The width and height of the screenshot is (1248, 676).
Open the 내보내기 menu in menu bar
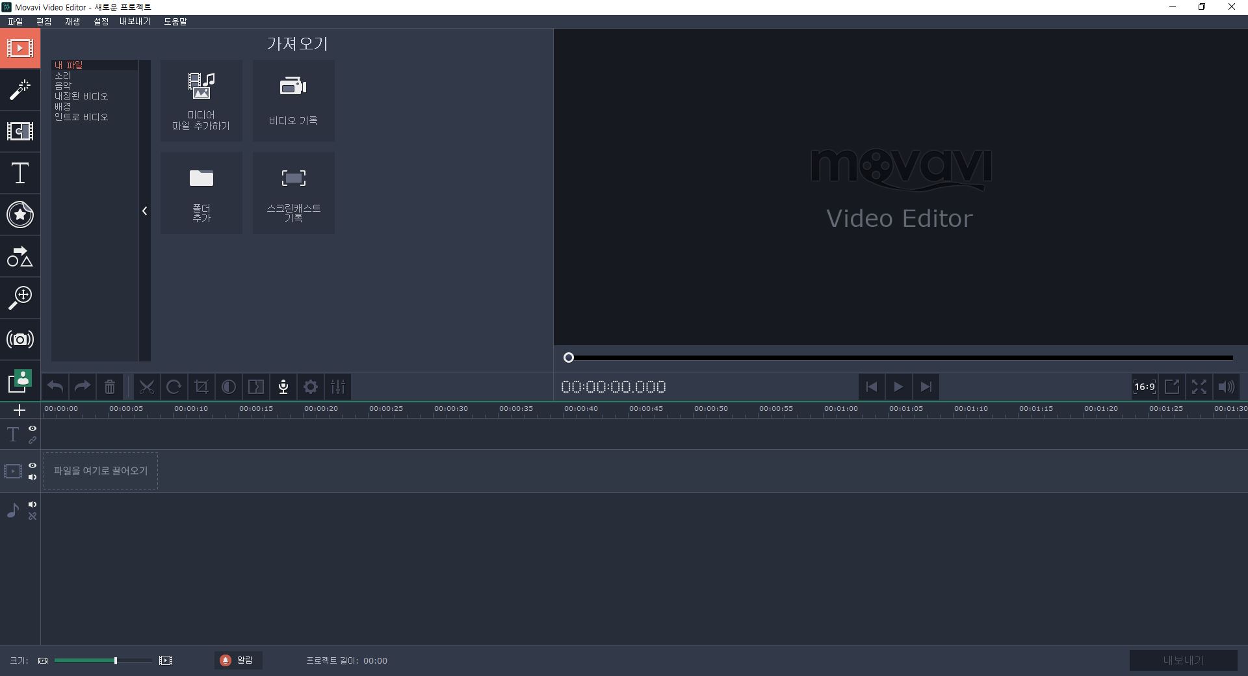pyautogui.click(x=135, y=21)
